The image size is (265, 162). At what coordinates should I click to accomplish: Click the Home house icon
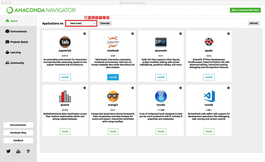7,21
